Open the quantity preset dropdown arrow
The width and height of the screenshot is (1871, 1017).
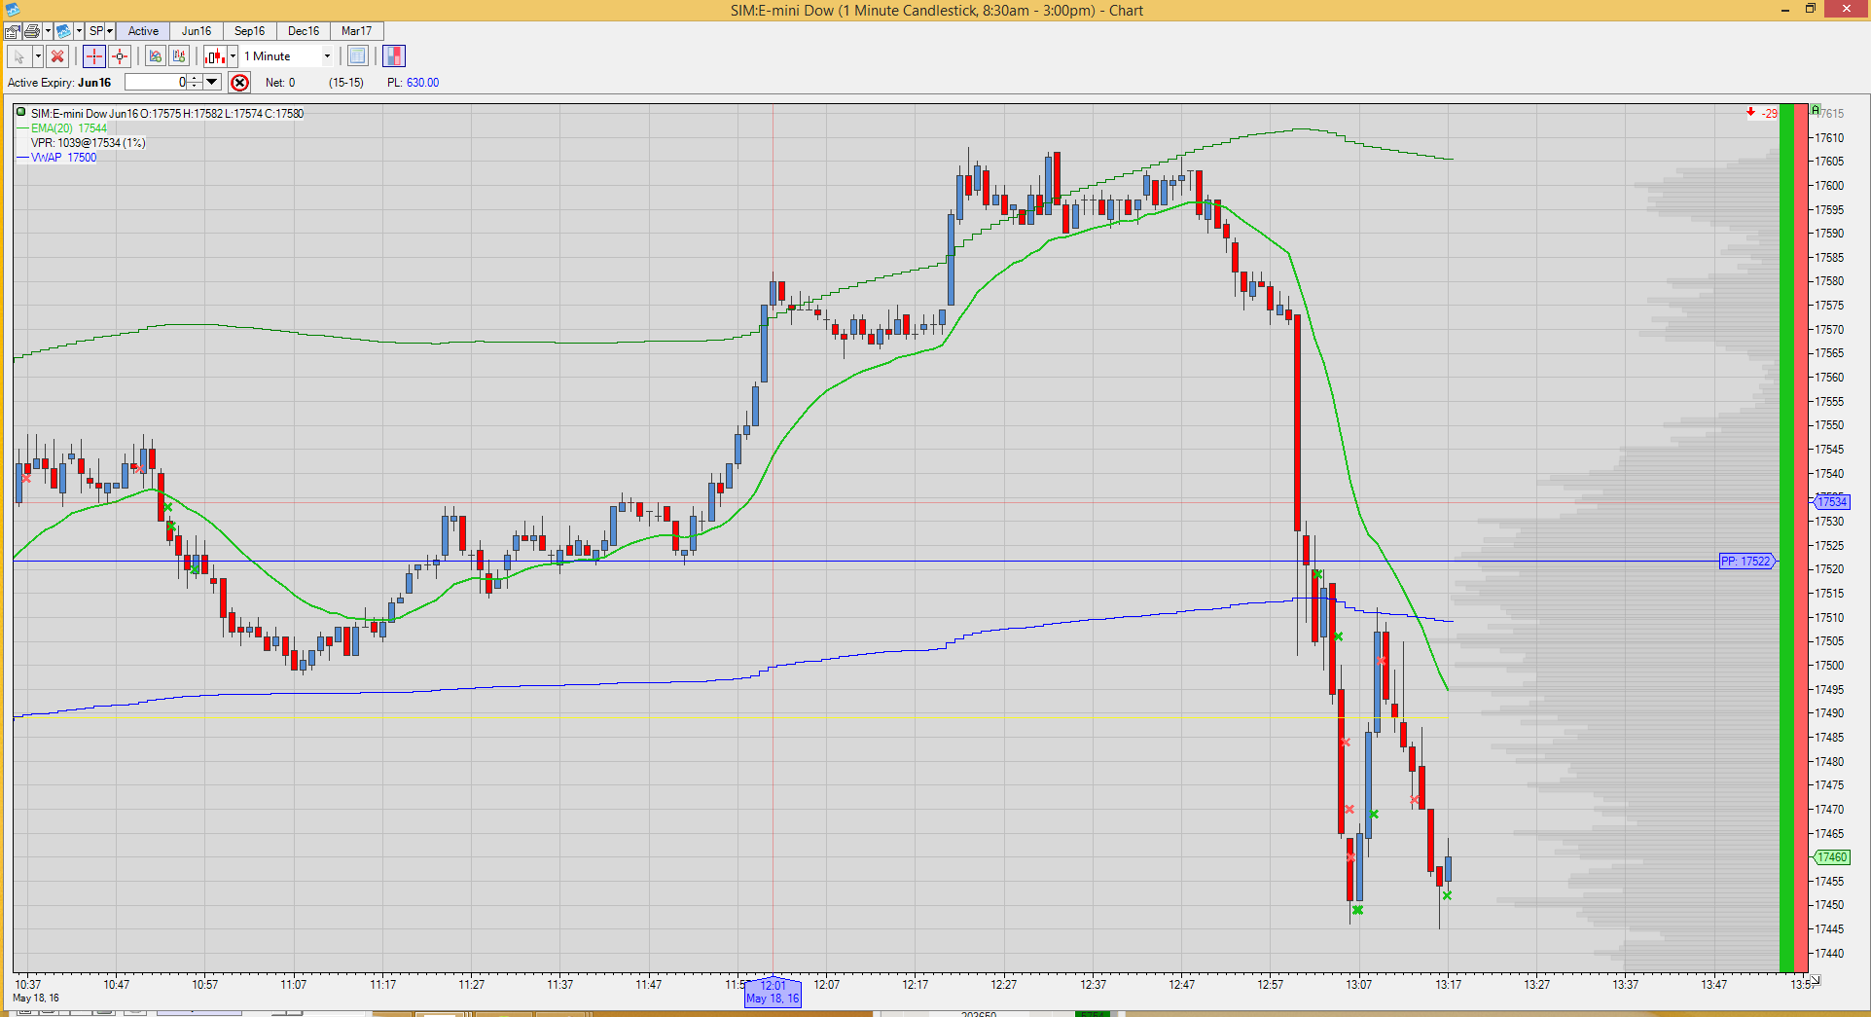point(212,83)
